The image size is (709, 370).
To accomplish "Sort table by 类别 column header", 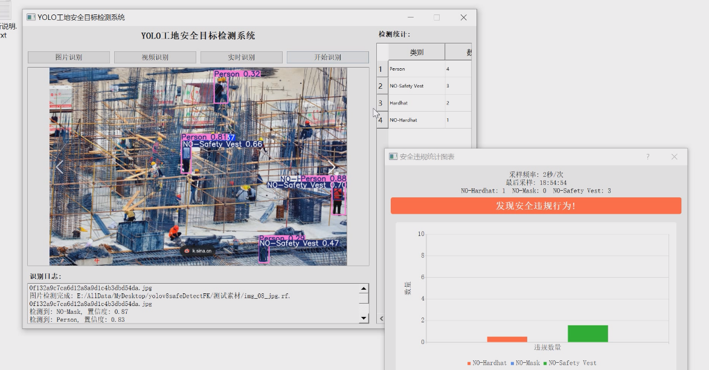I will coord(417,53).
